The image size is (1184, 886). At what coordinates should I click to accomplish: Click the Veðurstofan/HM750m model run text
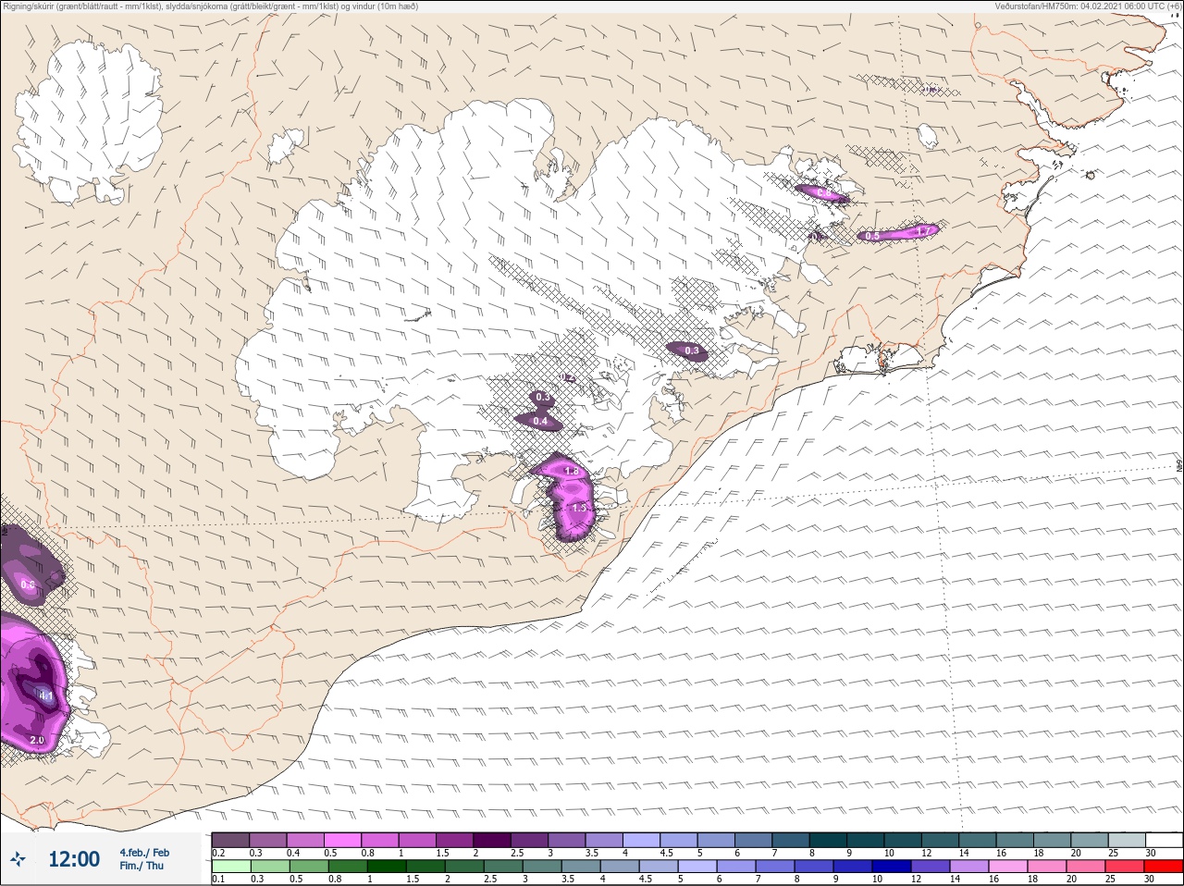(x=1088, y=6)
